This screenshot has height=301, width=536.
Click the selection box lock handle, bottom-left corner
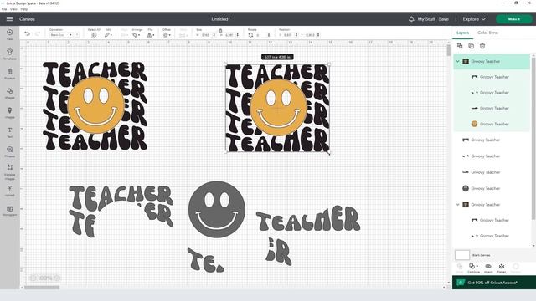[x=225, y=152]
